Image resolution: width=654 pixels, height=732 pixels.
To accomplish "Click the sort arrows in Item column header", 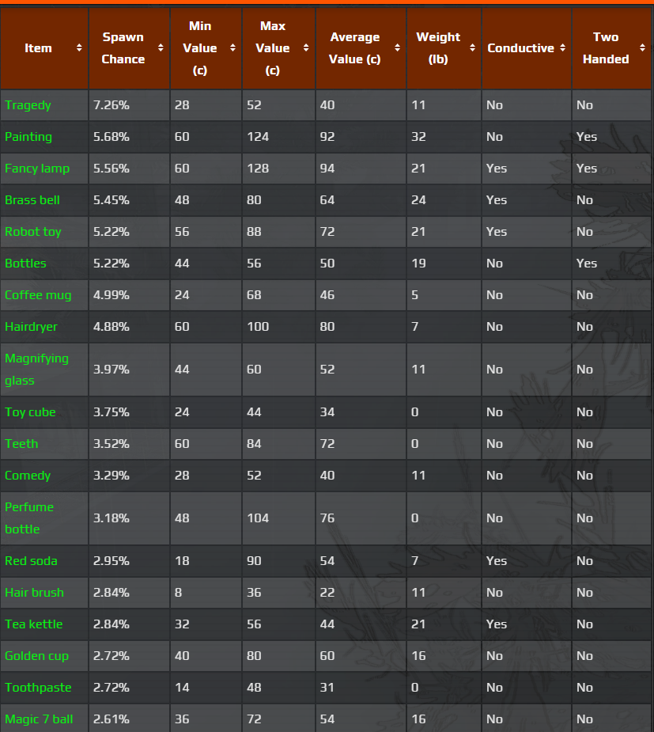I will pyautogui.click(x=79, y=48).
